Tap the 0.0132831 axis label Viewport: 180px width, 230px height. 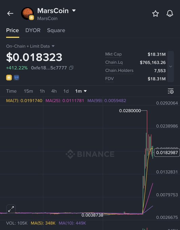coord(167,172)
